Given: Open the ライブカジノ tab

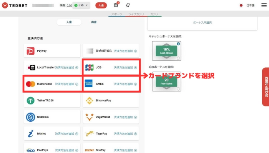Looking at the screenshot, I should click(136, 14).
